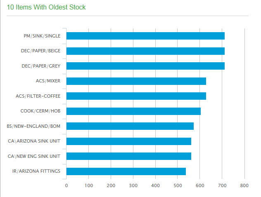
Task: Click the 0 value on the x-axis
Action: [x=66, y=186]
